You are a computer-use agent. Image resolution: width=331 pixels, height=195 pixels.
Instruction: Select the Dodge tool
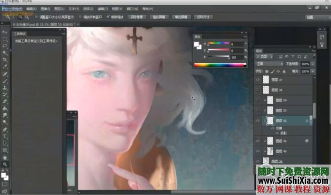pyautogui.click(x=5, y=122)
